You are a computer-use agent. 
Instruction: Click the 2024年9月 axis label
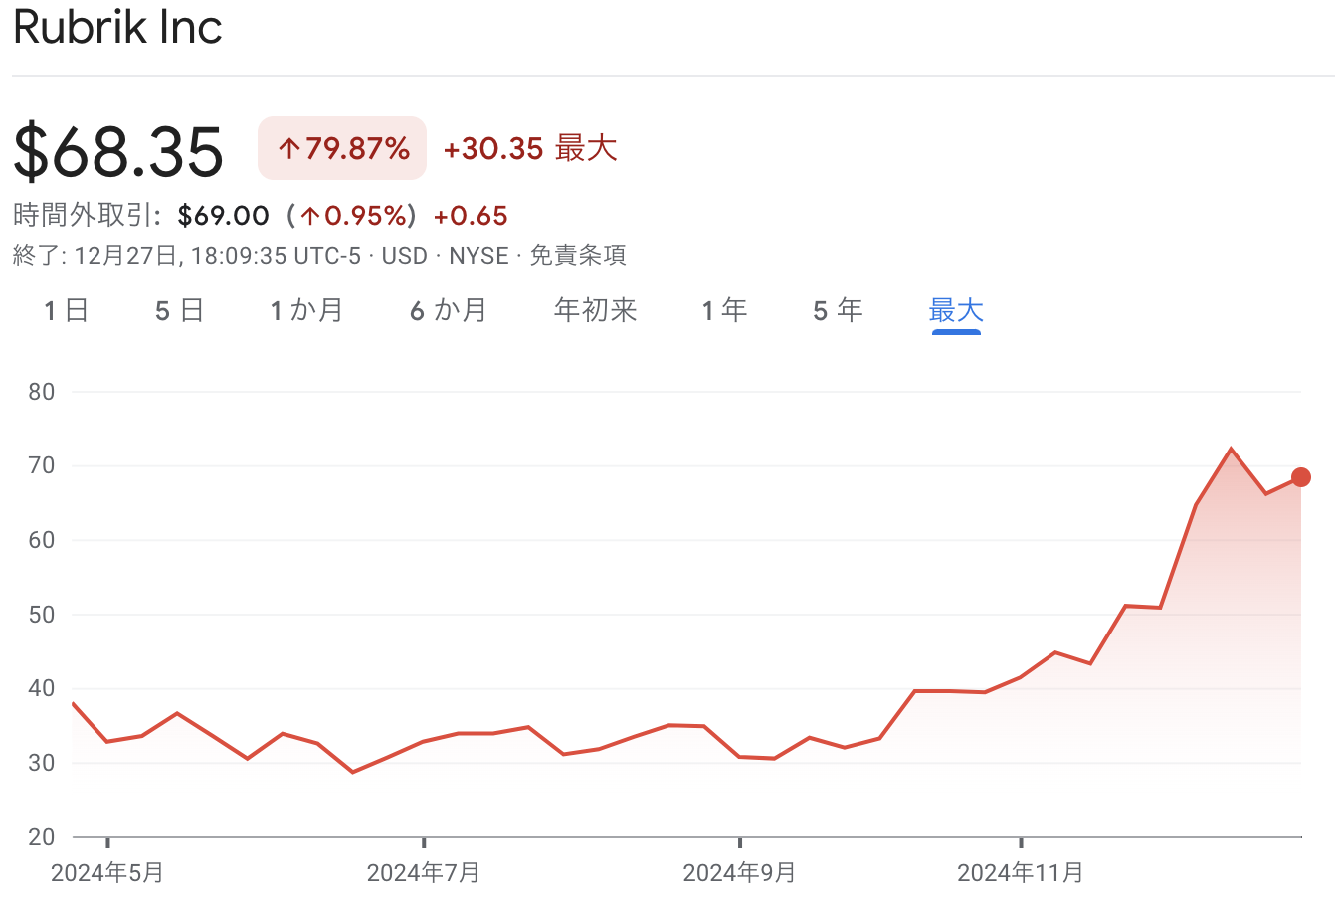click(x=739, y=873)
